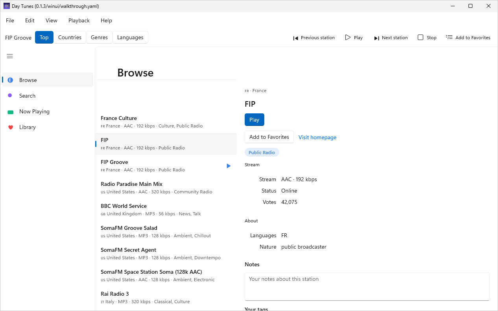Stop playback from the toolbar
Screen dimensions: 498x311
[427, 38]
